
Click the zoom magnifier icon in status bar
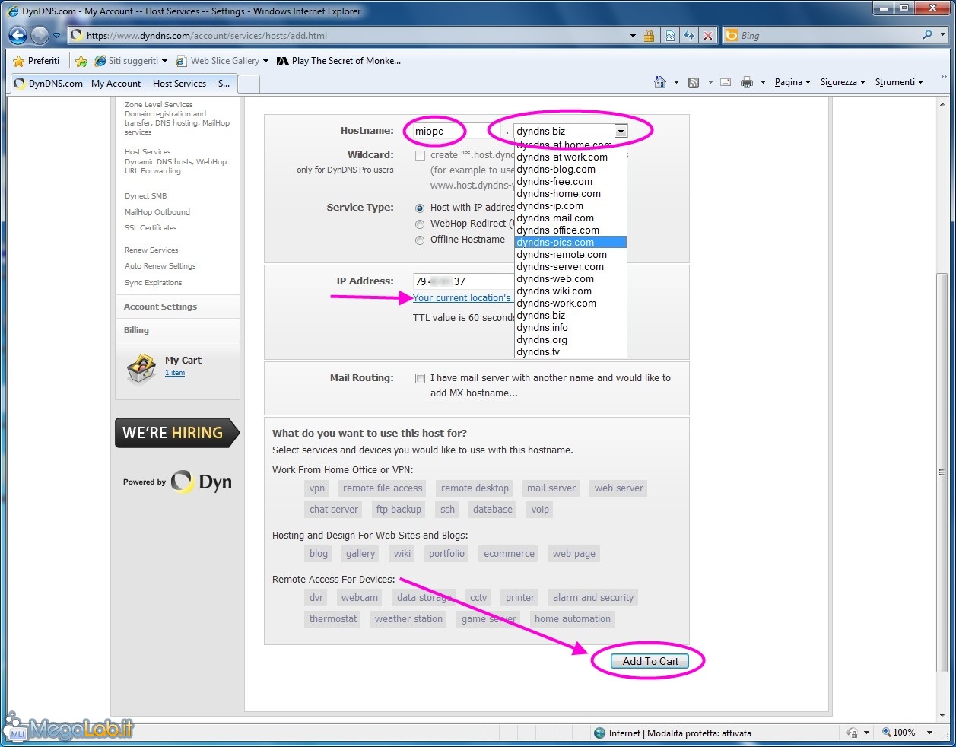coord(887,733)
